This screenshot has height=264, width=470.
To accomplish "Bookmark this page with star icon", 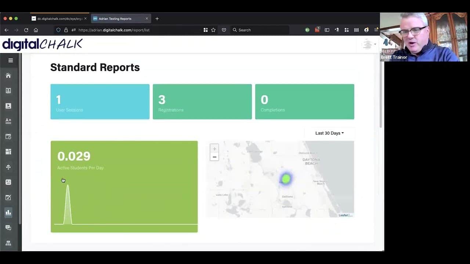I will (x=213, y=30).
